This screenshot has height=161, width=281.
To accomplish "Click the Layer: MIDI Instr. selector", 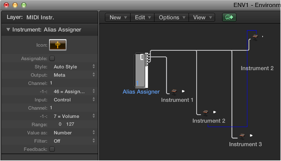I will coord(30,17).
